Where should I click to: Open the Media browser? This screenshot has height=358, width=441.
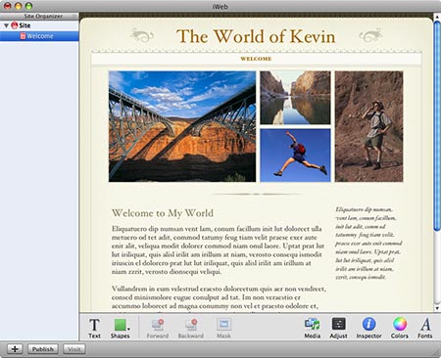313,329
